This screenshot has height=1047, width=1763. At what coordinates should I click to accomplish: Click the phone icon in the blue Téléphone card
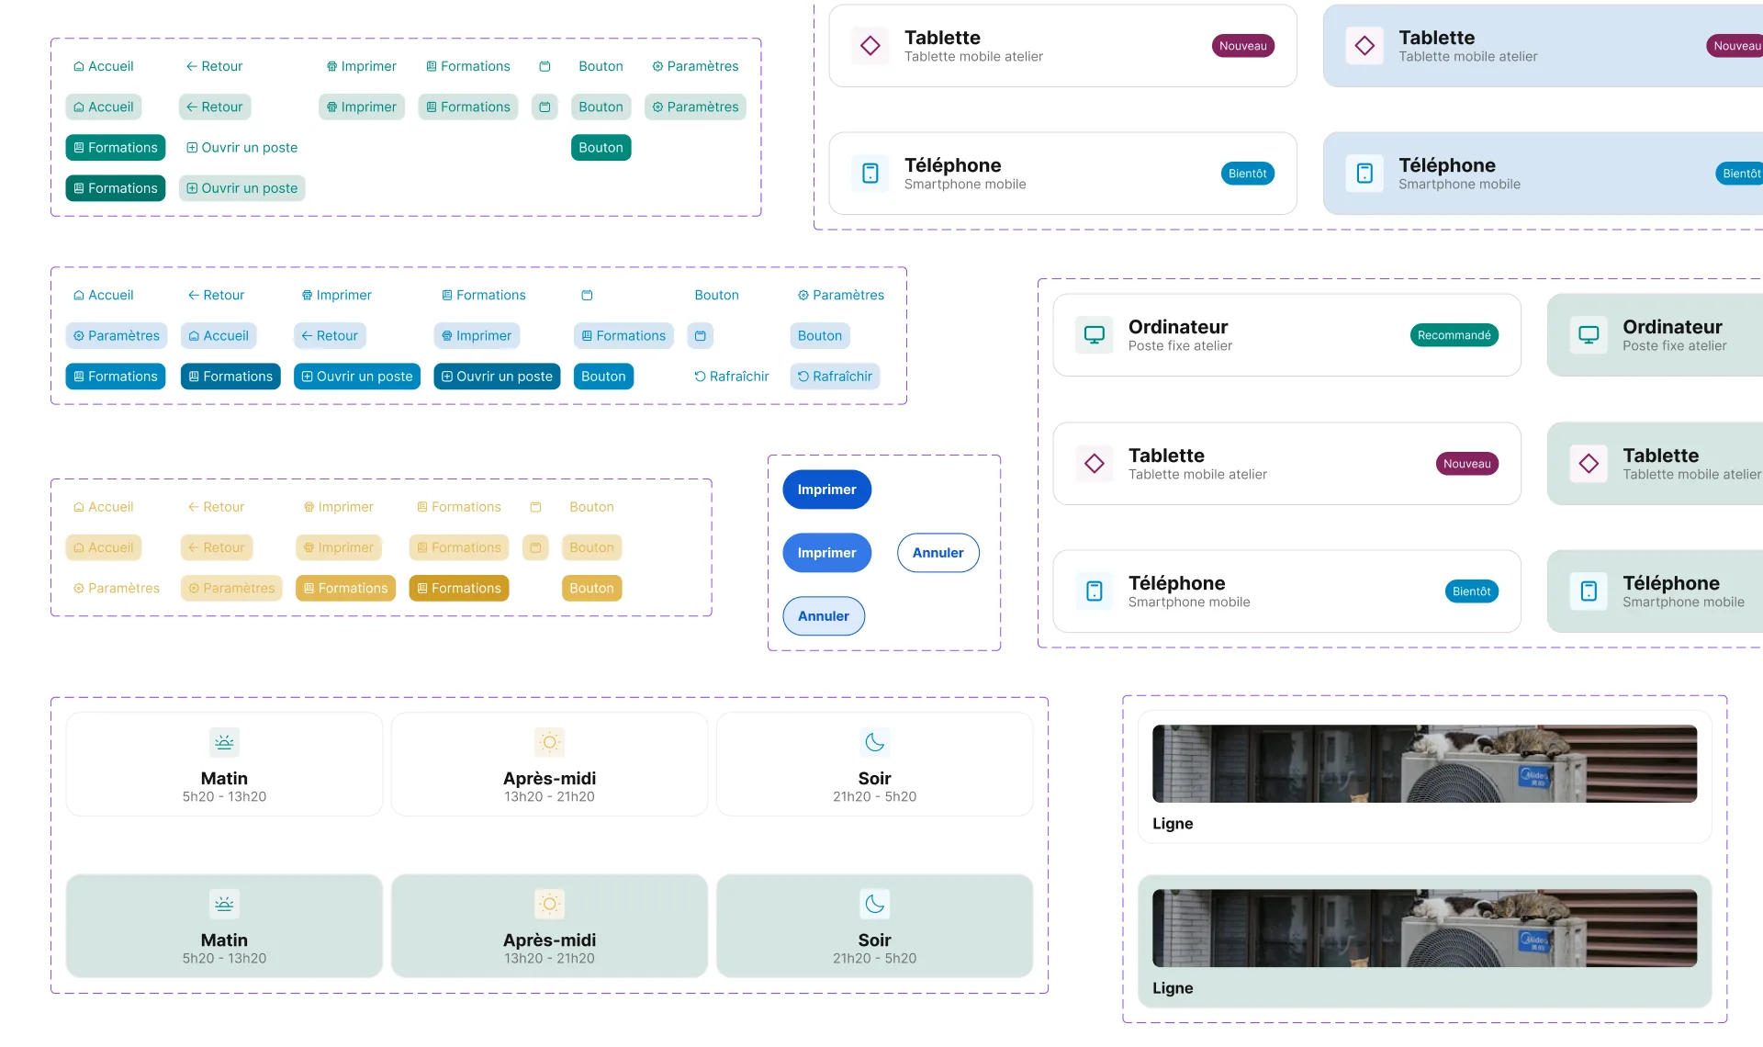(1364, 174)
